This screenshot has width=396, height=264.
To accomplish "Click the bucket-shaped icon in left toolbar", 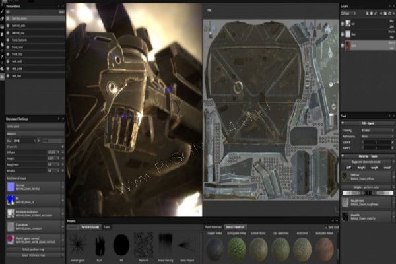I will tap(2, 69).
